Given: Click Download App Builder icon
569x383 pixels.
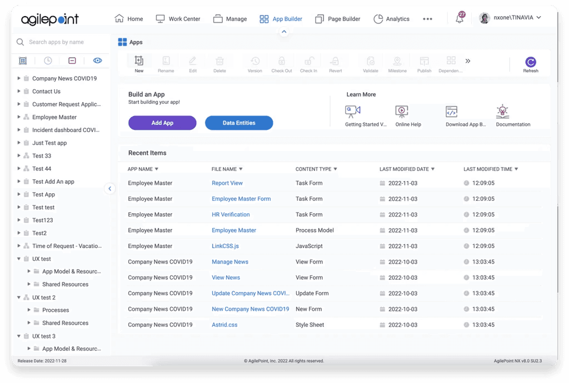Looking at the screenshot, I should coord(451,111).
